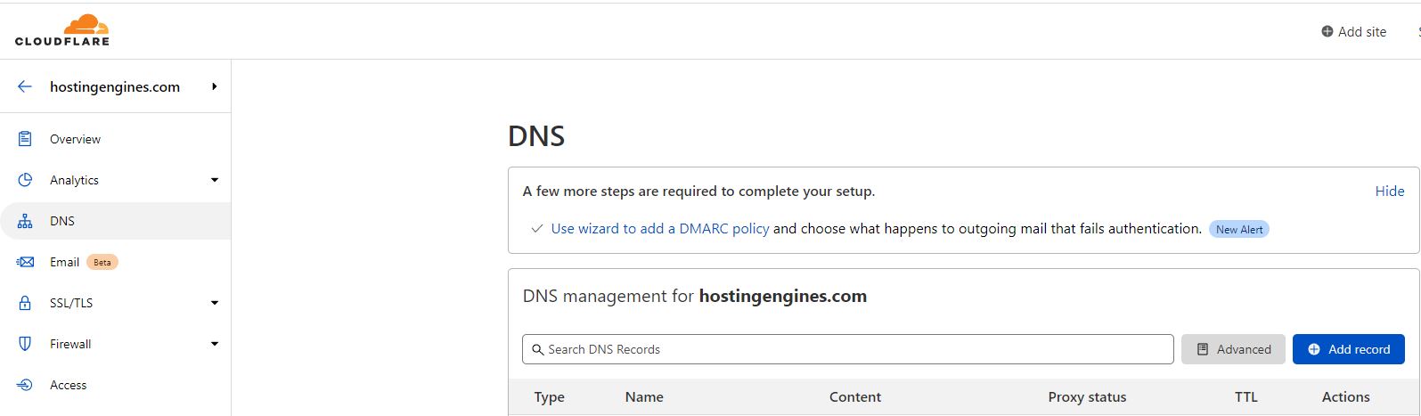Click the Advanced button's list icon
1421x416 pixels.
pos(1202,349)
